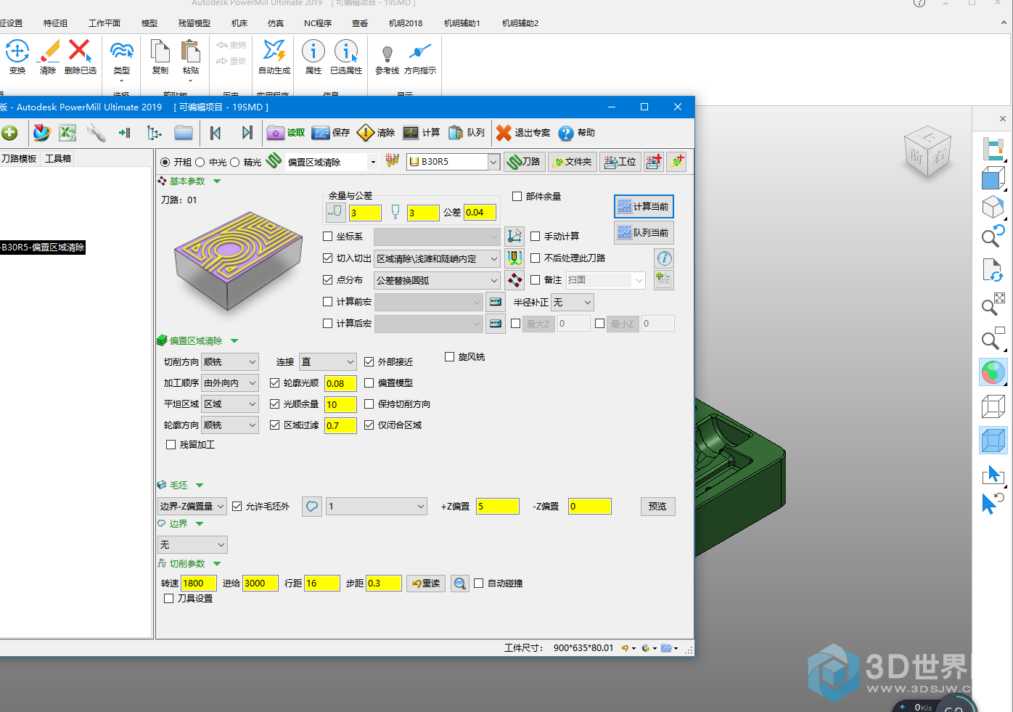Click the 重读 button
The width and height of the screenshot is (1013, 712).
426,584
